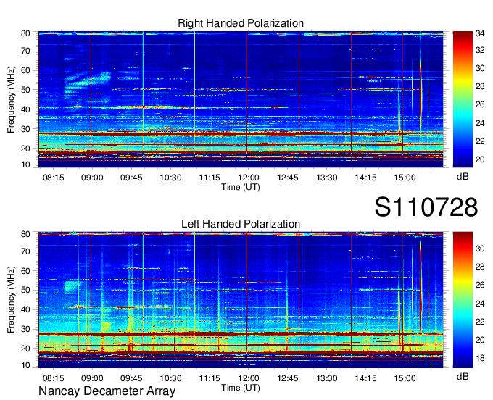This screenshot has width=493, height=400.
Task: Click 10 MHz tick on Left Handed frequency axis
Action: (x=25, y=365)
